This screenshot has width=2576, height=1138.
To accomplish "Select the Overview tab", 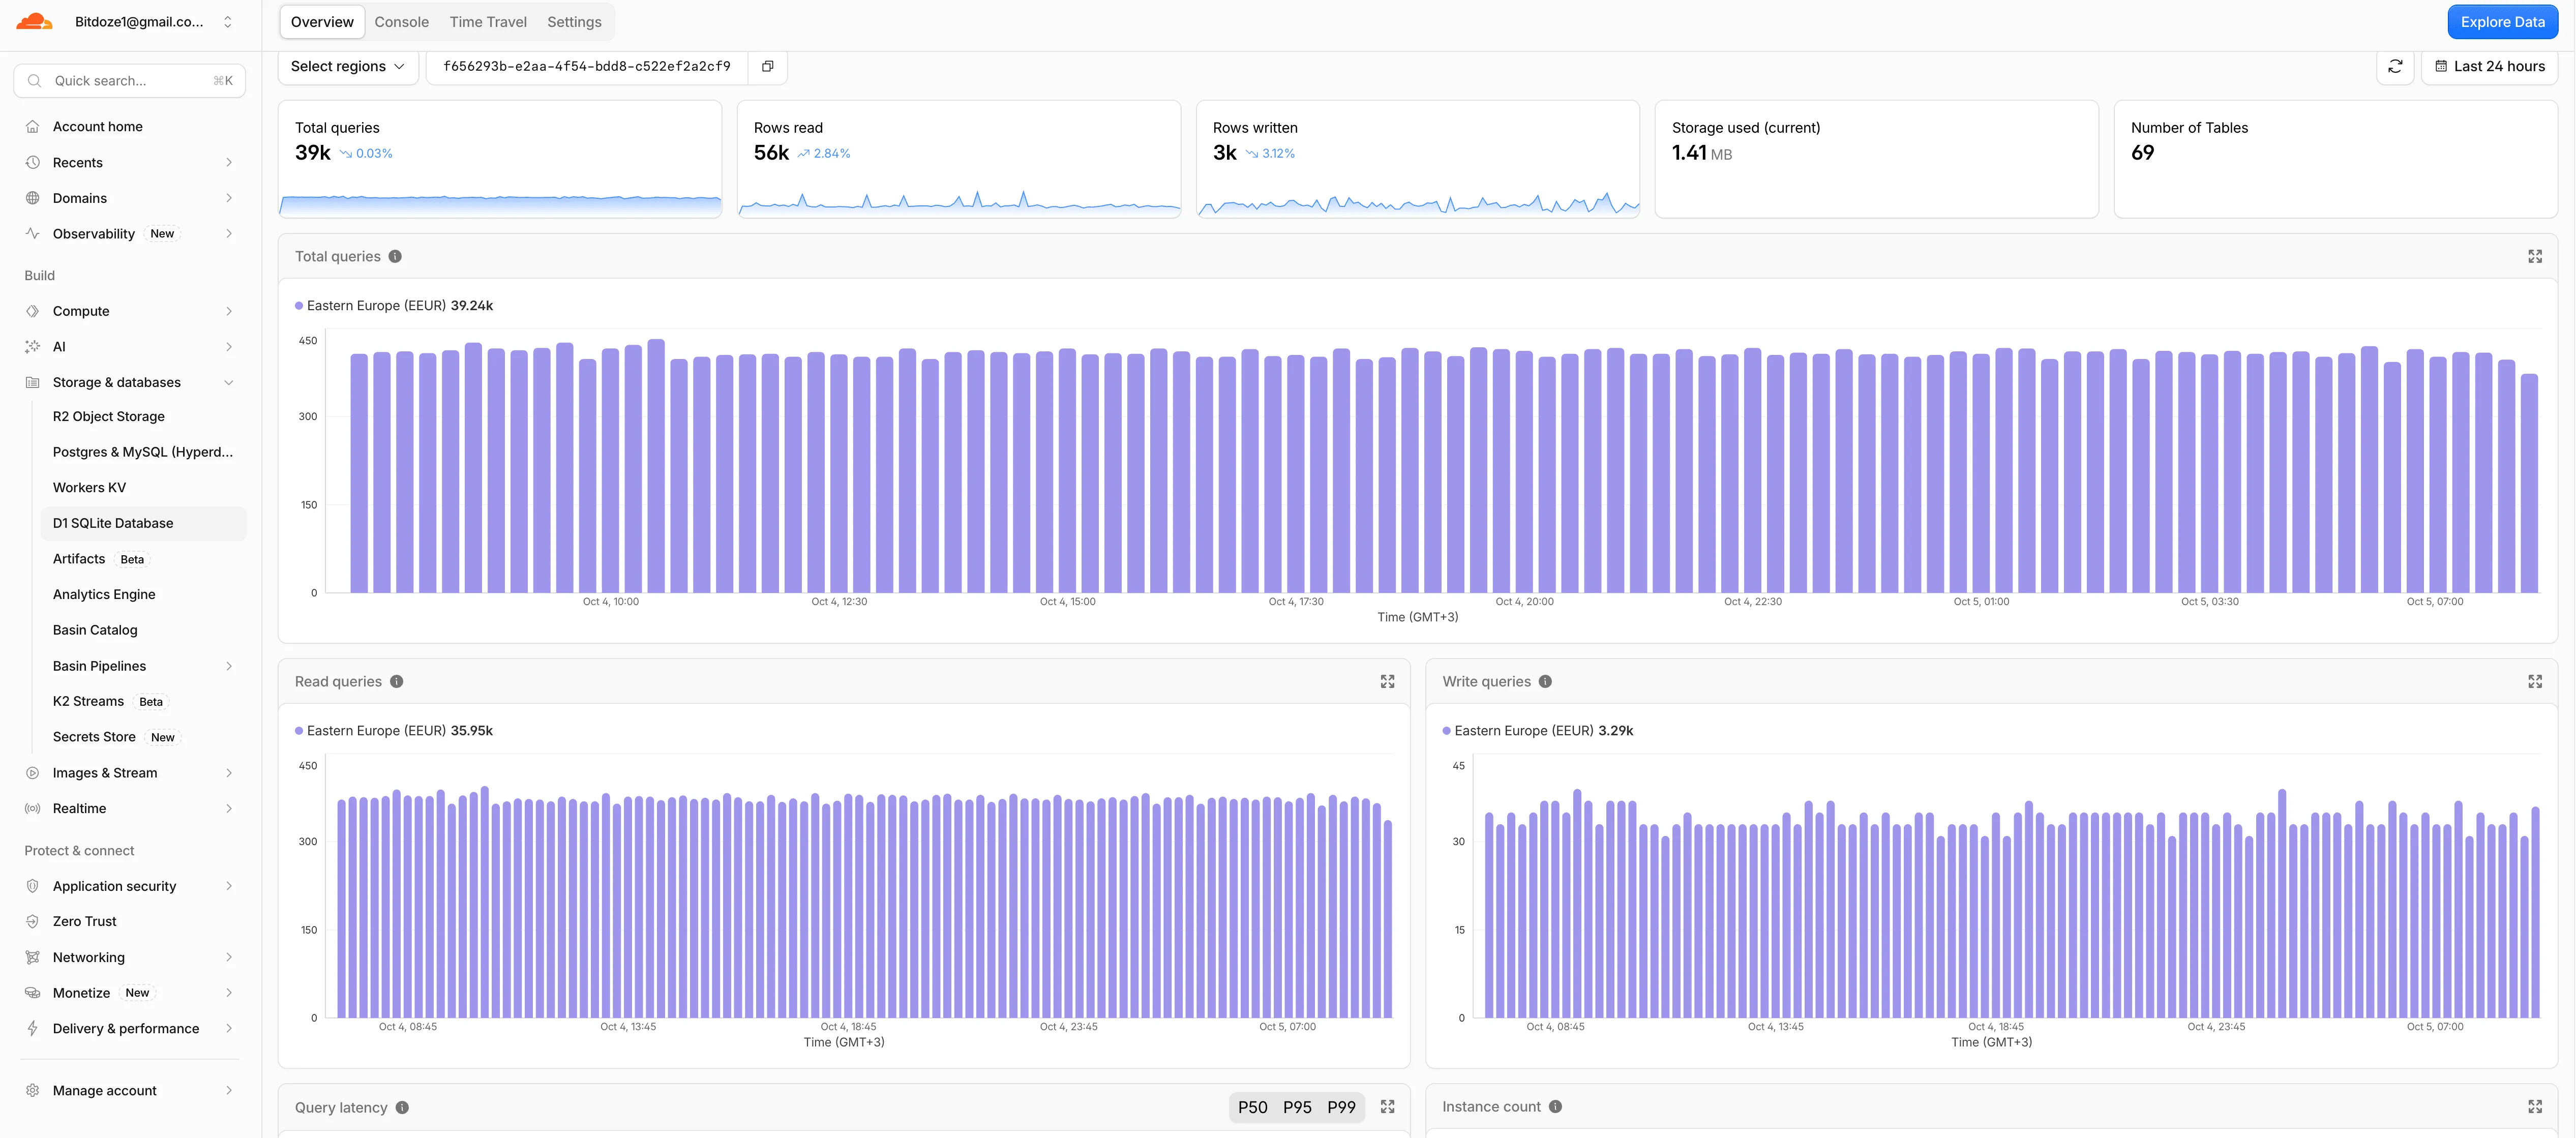I will (322, 22).
